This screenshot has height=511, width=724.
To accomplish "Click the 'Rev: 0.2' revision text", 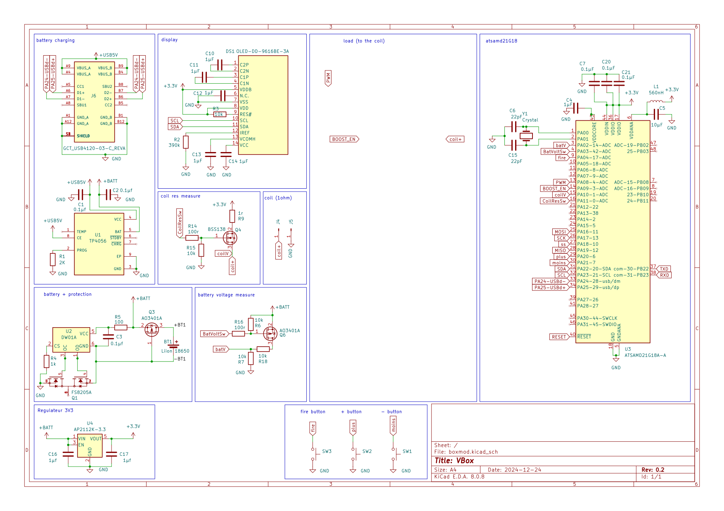I will click(653, 470).
